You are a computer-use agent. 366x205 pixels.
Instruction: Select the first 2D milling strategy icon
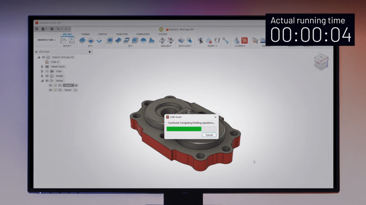tap(82, 40)
